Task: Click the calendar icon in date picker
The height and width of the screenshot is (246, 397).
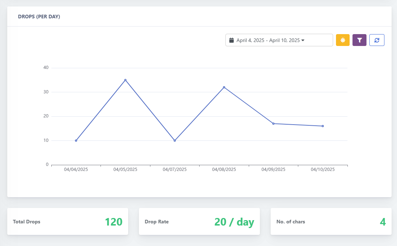Action: pos(232,40)
